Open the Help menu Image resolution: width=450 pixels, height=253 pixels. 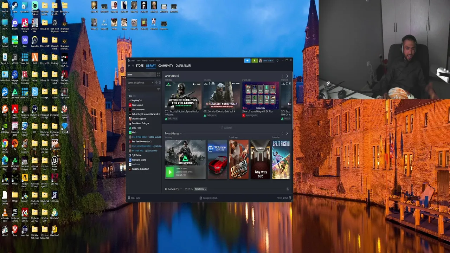[158, 60]
